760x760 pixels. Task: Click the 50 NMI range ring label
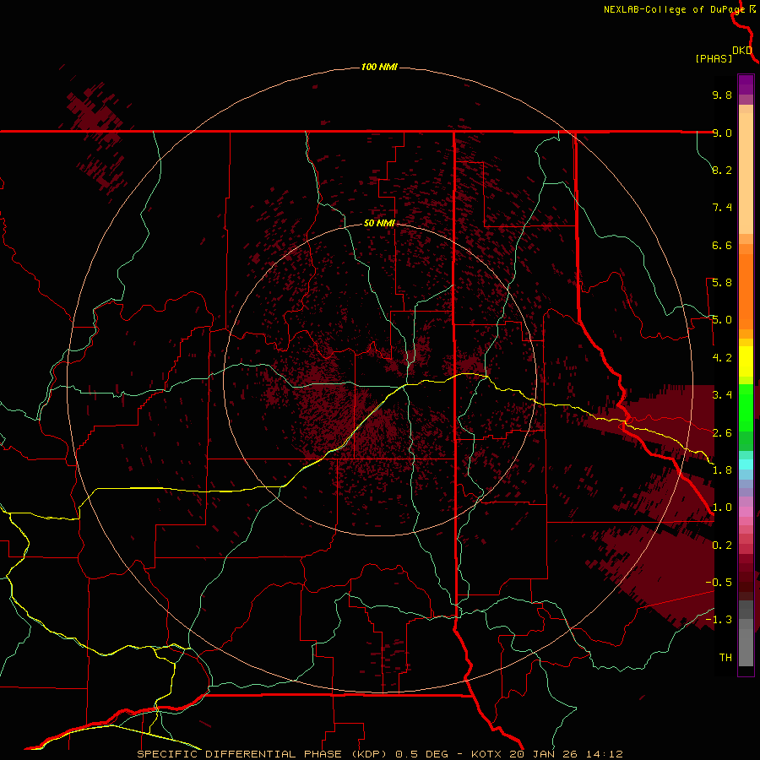(x=379, y=223)
